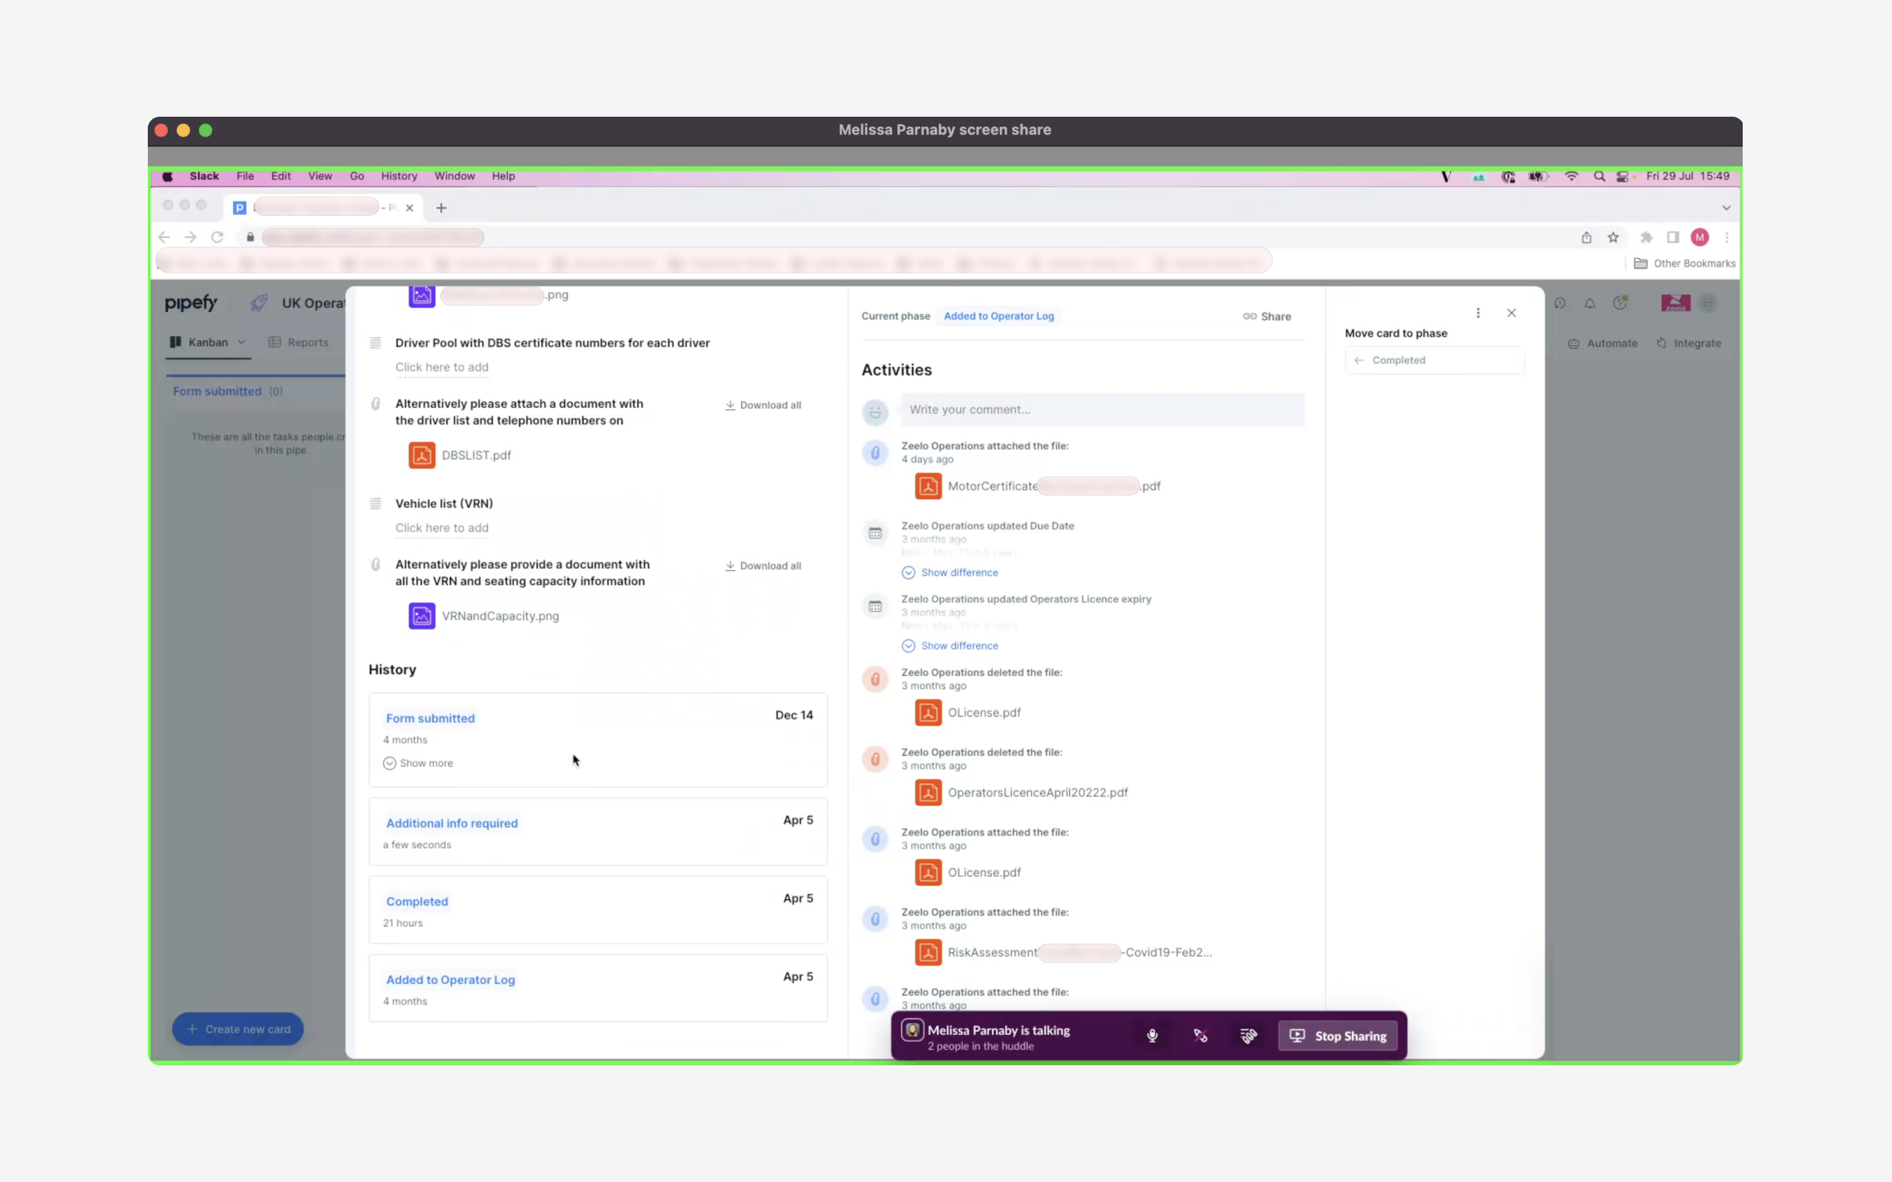This screenshot has height=1182, width=1892.
Task: Open the VRNandCapacity.png image file
Action: pos(484,616)
